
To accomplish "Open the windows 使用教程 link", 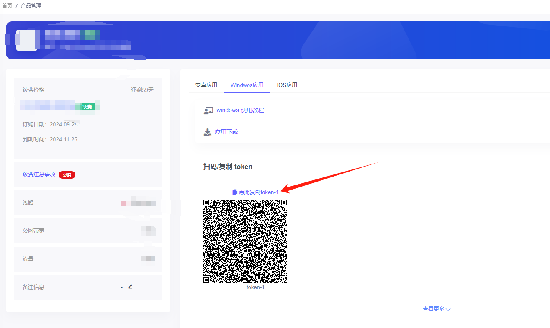I will coord(240,110).
